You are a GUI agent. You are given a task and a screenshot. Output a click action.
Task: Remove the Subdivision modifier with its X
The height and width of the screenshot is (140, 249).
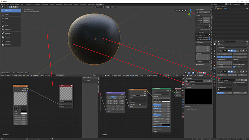[x=246, y=51]
